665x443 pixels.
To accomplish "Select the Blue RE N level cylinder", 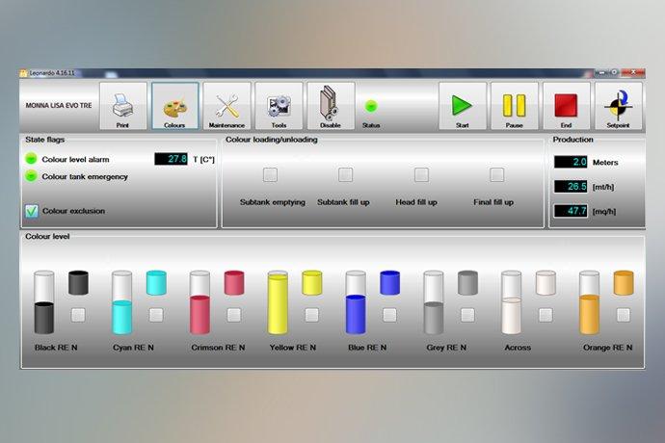I will pyautogui.click(x=357, y=303).
